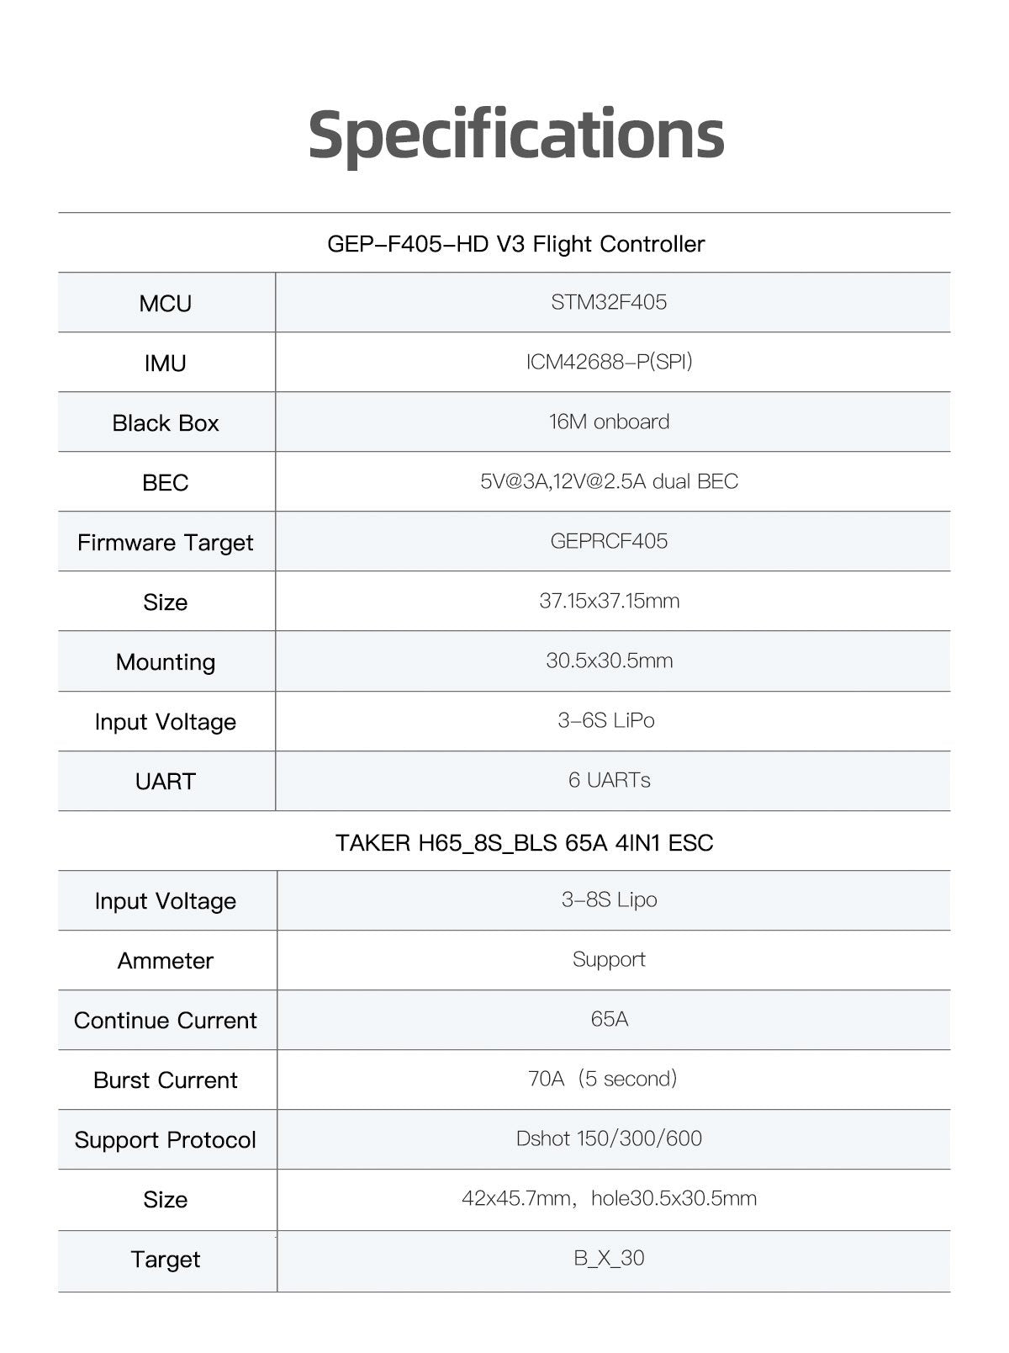The image size is (1009, 1353).
Task: Click the MCU row label
Action: (x=166, y=303)
